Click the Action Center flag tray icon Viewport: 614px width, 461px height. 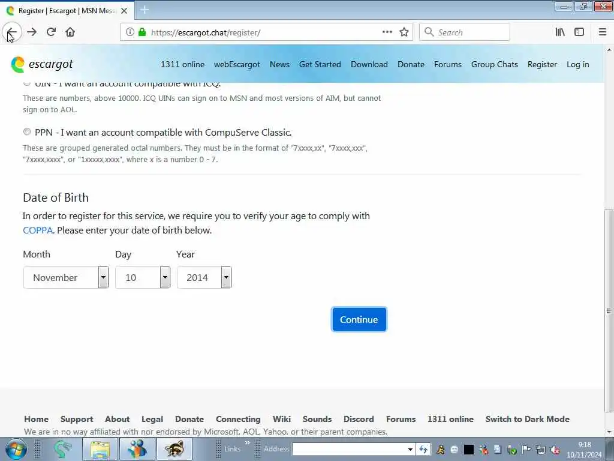(526, 450)
